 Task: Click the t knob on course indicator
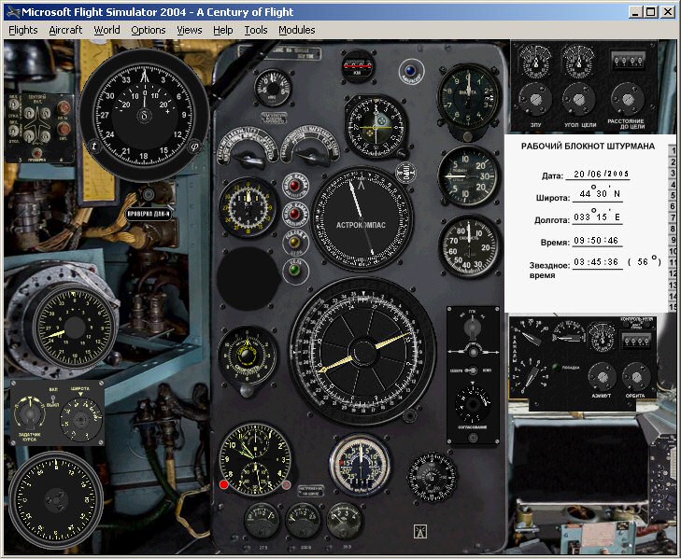point(94,147)
